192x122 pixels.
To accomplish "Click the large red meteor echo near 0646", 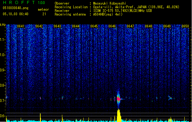I will click(x=118, y=99).
